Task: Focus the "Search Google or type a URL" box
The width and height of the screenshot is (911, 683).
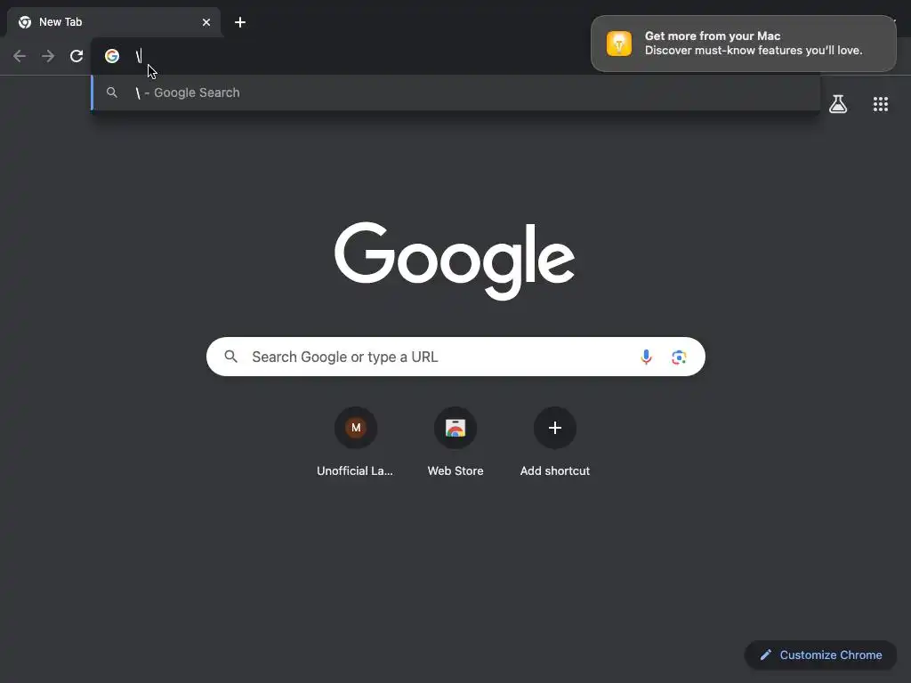Action: pos(455,357)
